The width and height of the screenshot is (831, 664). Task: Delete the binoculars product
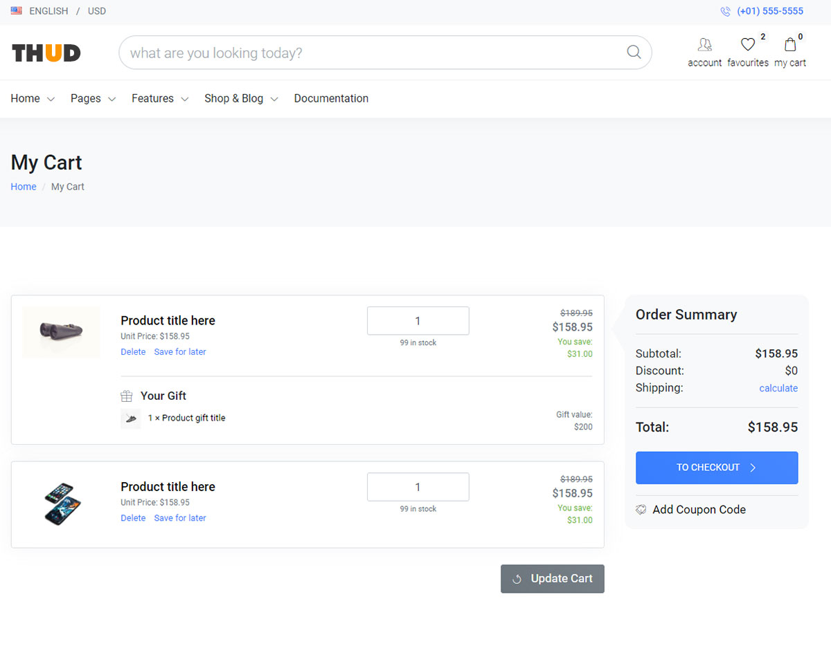(133, 352)
